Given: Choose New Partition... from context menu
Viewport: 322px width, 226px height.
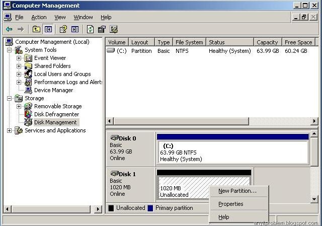Looking at the screenshot, I should click(239, 191).
